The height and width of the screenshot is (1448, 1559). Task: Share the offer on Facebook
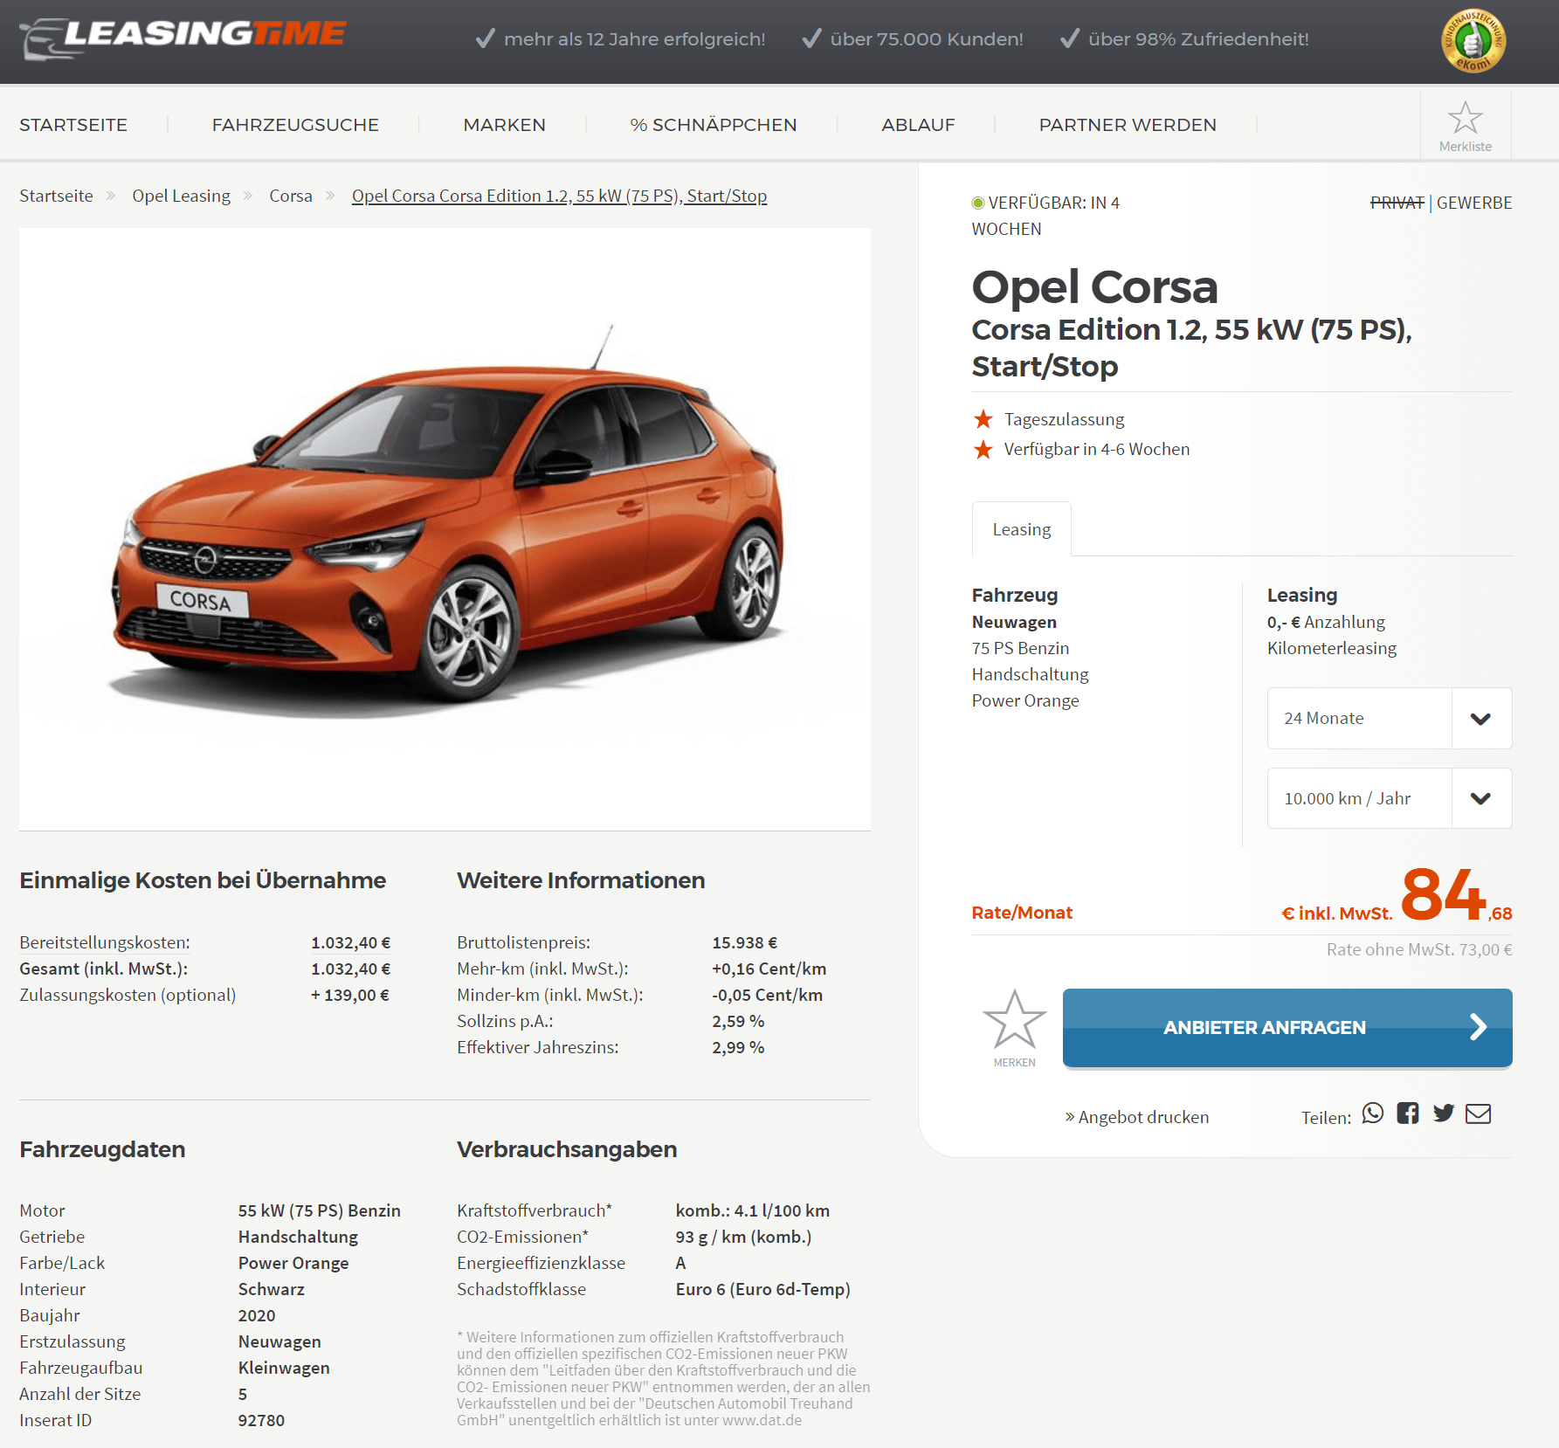(1408, 1114)
